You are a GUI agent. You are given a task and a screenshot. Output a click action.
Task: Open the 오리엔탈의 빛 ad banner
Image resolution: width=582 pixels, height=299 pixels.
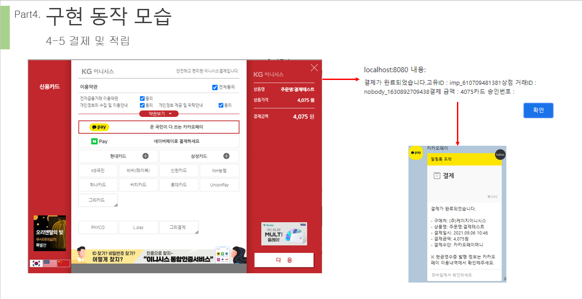click(50, 233)
